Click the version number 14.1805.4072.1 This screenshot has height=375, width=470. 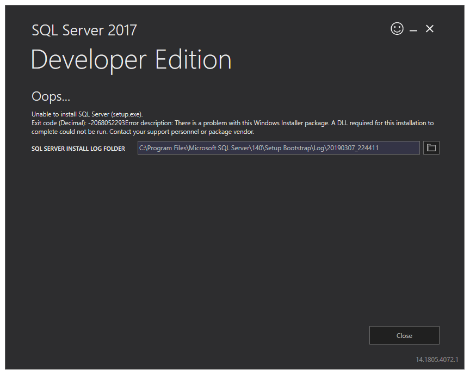(x=437, y=360)
